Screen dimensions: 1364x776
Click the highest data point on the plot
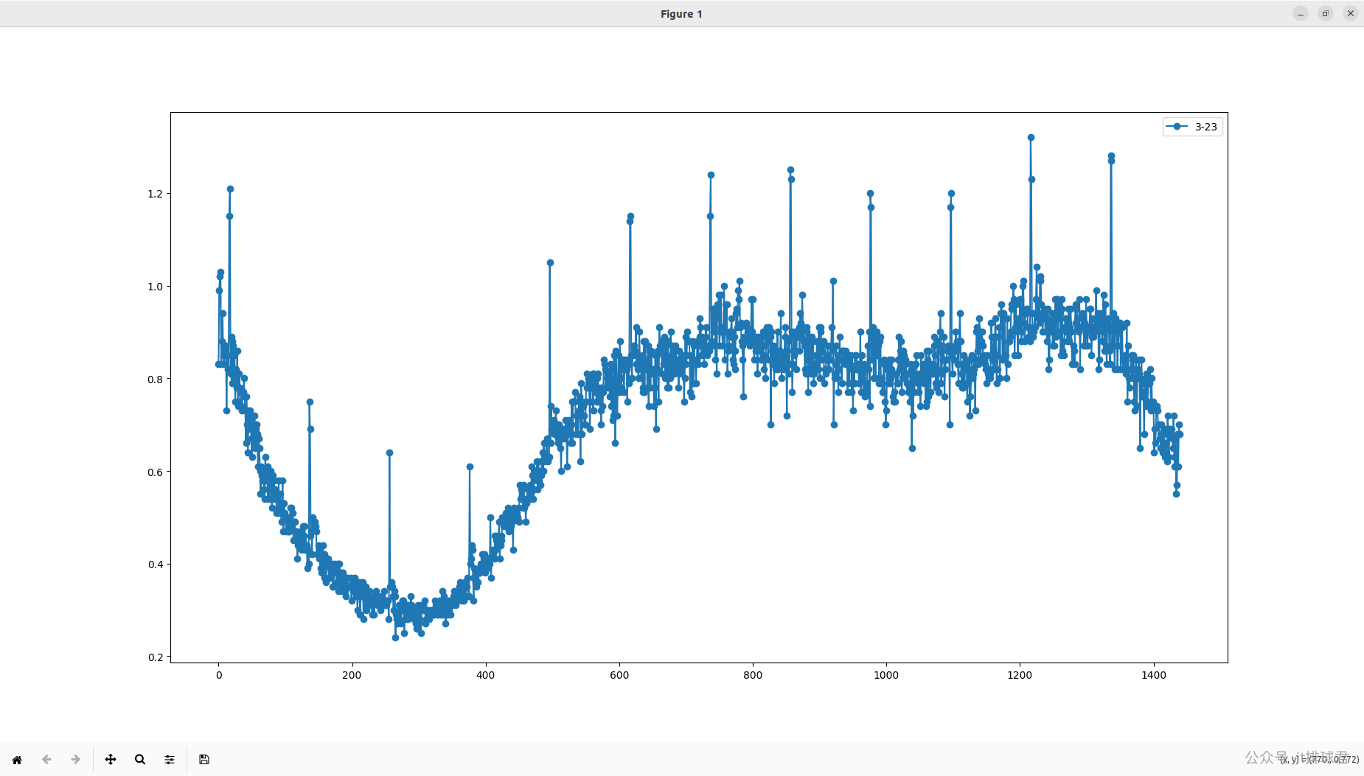[x=1031, y=138]
